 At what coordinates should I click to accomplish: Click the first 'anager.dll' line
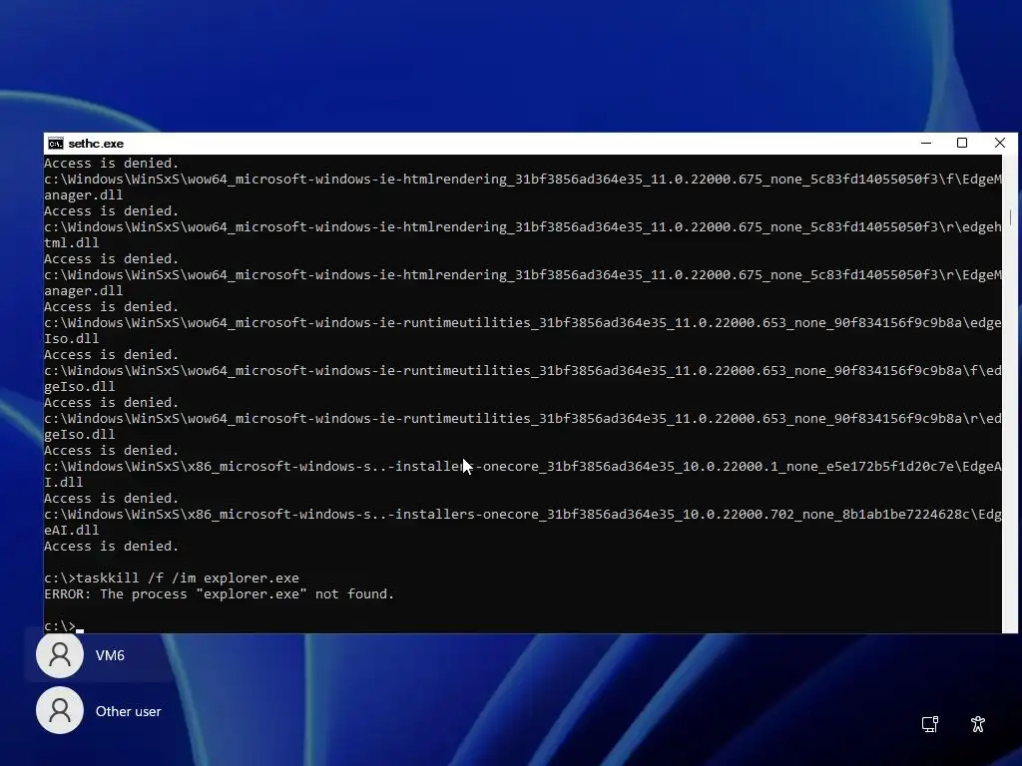coord(84,194)
